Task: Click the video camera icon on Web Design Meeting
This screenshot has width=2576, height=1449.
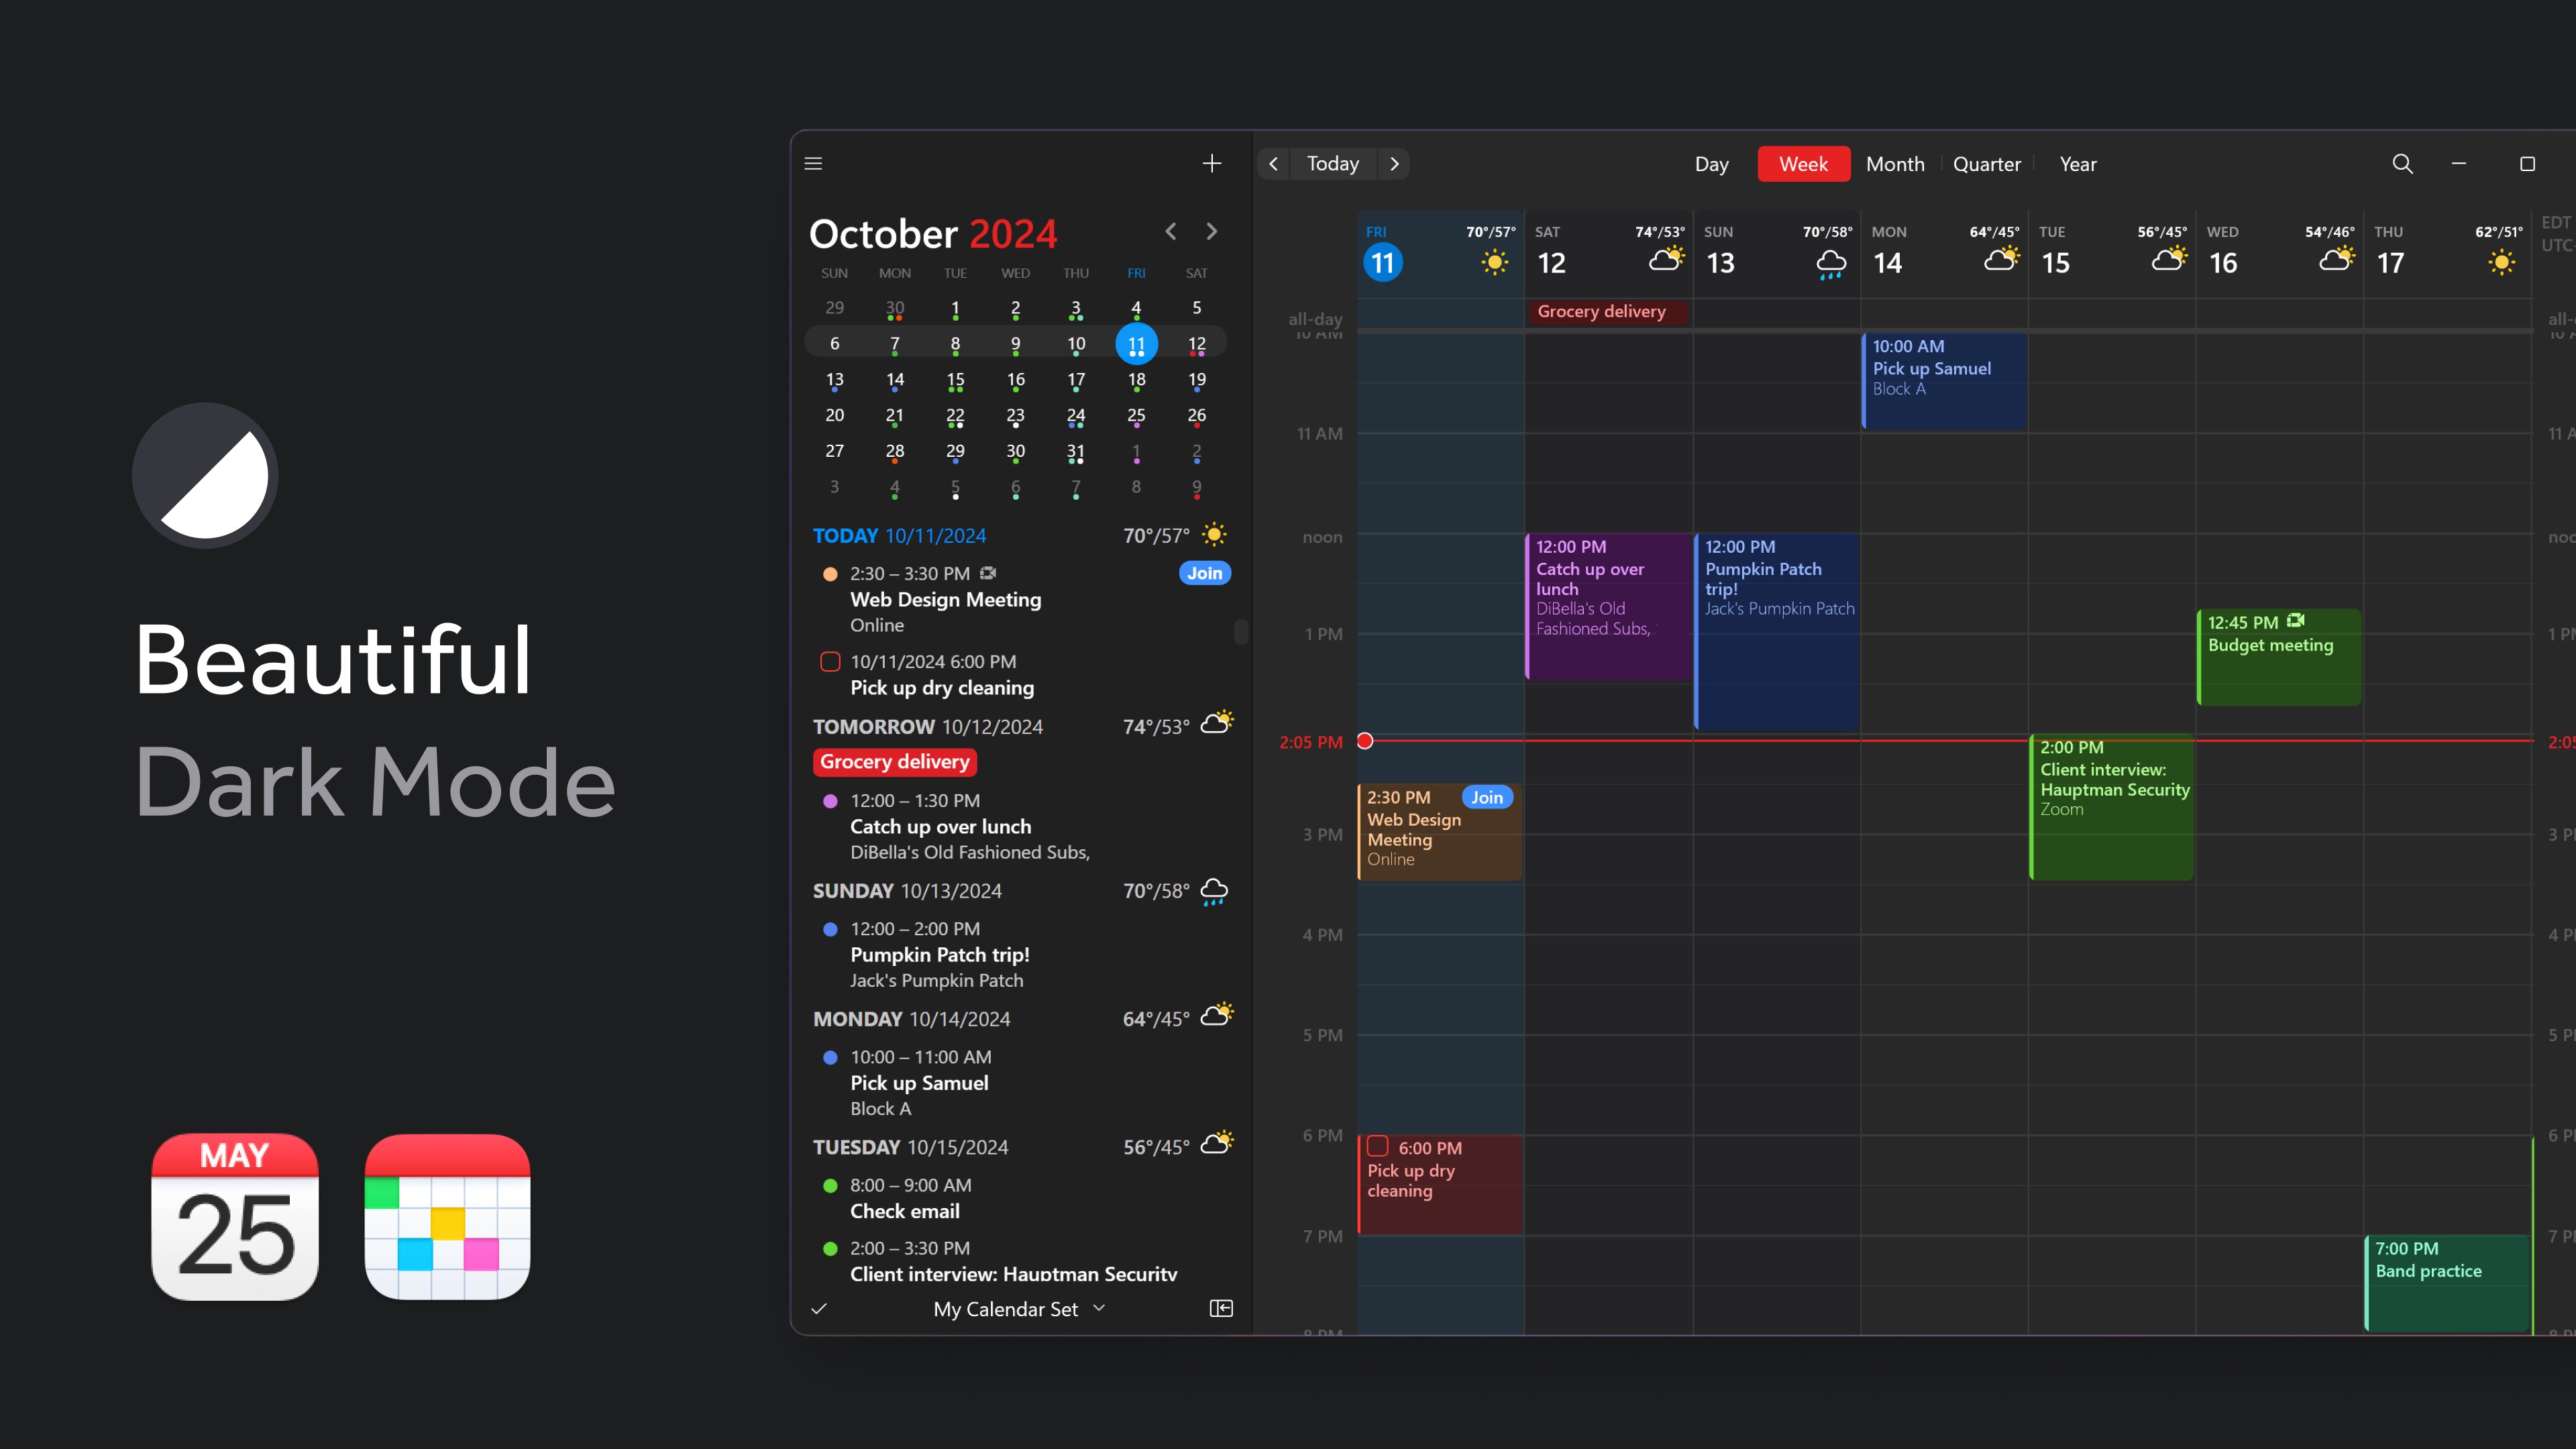Action: tap(988, 573)
